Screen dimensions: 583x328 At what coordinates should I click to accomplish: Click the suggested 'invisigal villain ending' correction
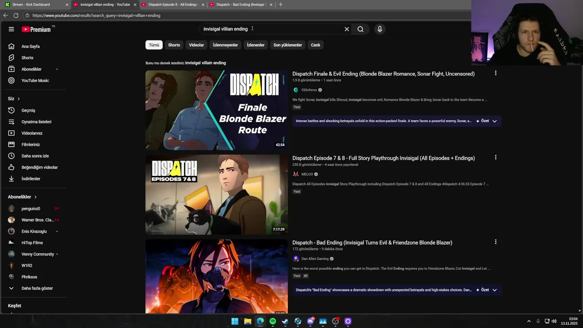[205, 63]
